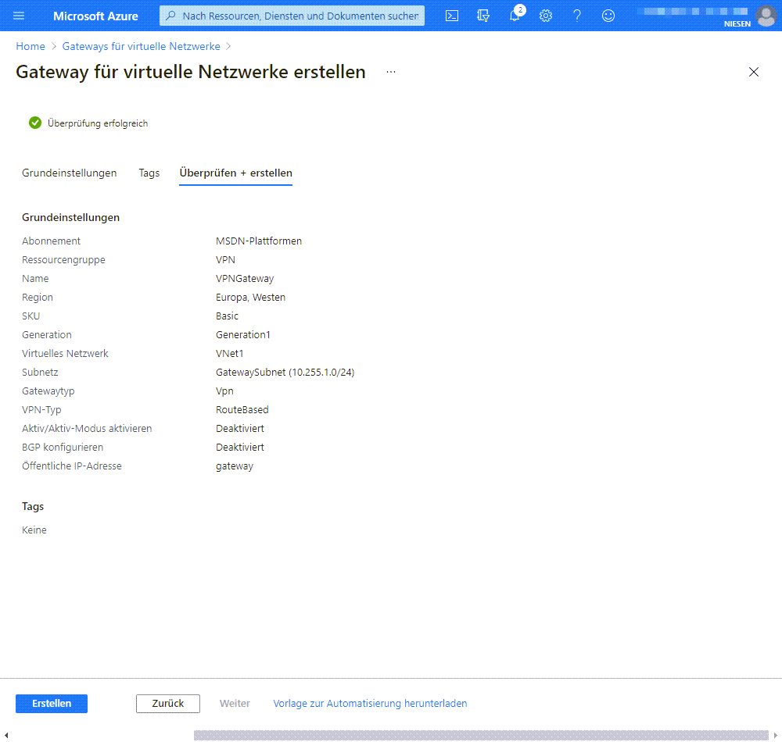The image size is (782, 742).
Task: Go to Home breadcrumb
Action: (x=30, y=46)
